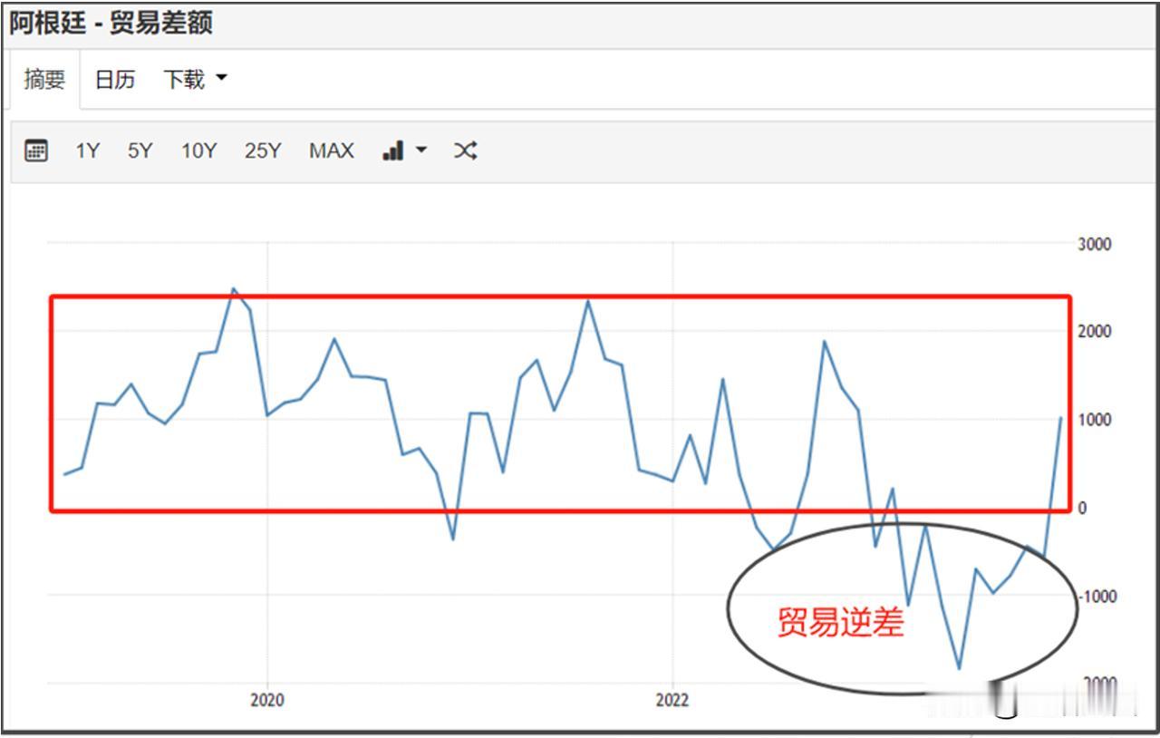Select the 1Y time range
Viewport: 1160px width, 738px height.
point(87,151)
